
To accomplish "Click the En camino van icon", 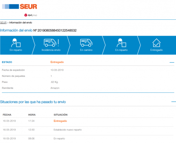I will (86, 43).
